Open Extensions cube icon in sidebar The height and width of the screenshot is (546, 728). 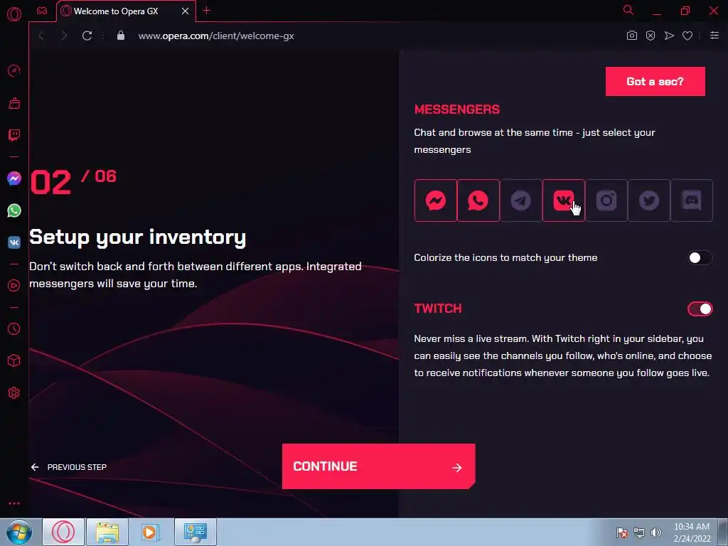[14, 360]
